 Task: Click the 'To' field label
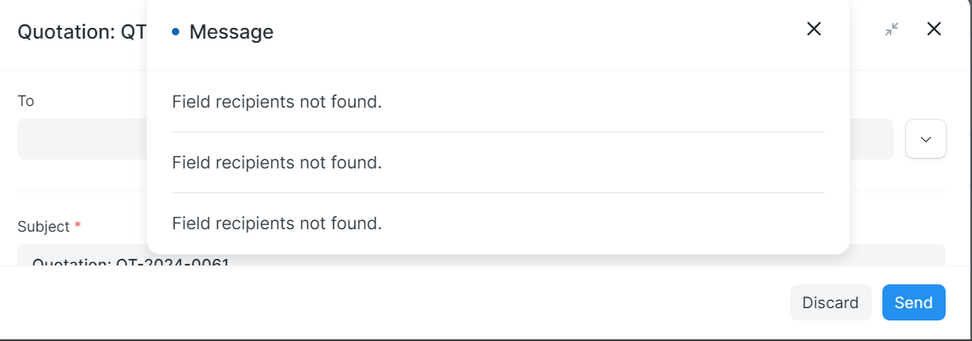point(25,101)
